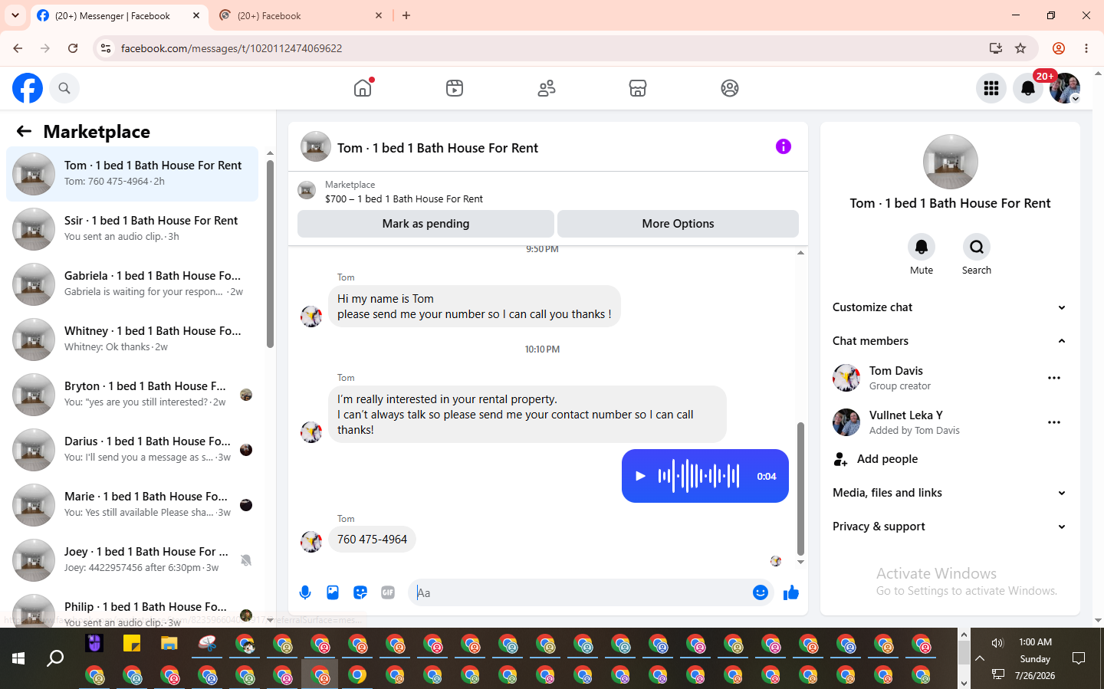Open Marie's rental conversation
This screenshot has height=689, width=1104.
(132, 505)
